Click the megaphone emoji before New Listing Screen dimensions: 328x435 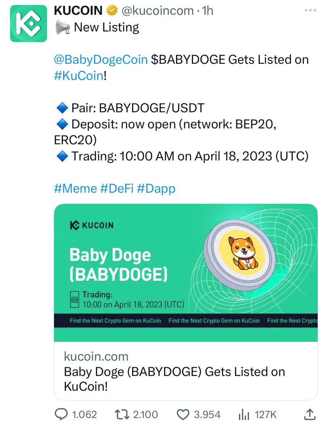(63, 28)
